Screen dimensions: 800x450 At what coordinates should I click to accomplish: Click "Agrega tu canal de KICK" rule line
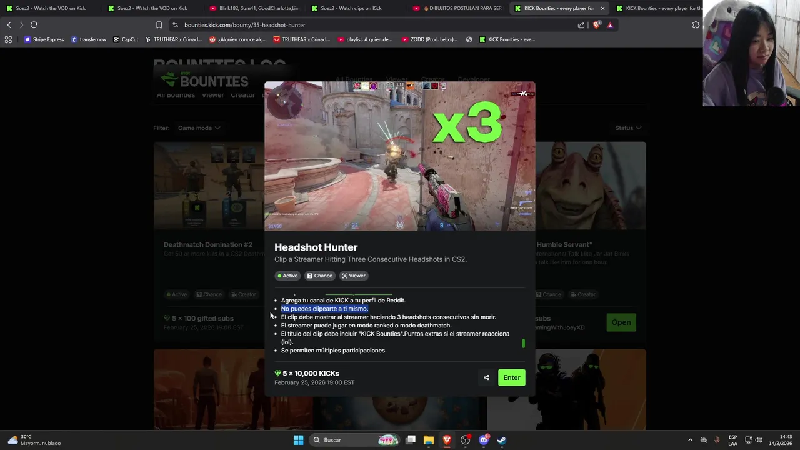point(343,301)
